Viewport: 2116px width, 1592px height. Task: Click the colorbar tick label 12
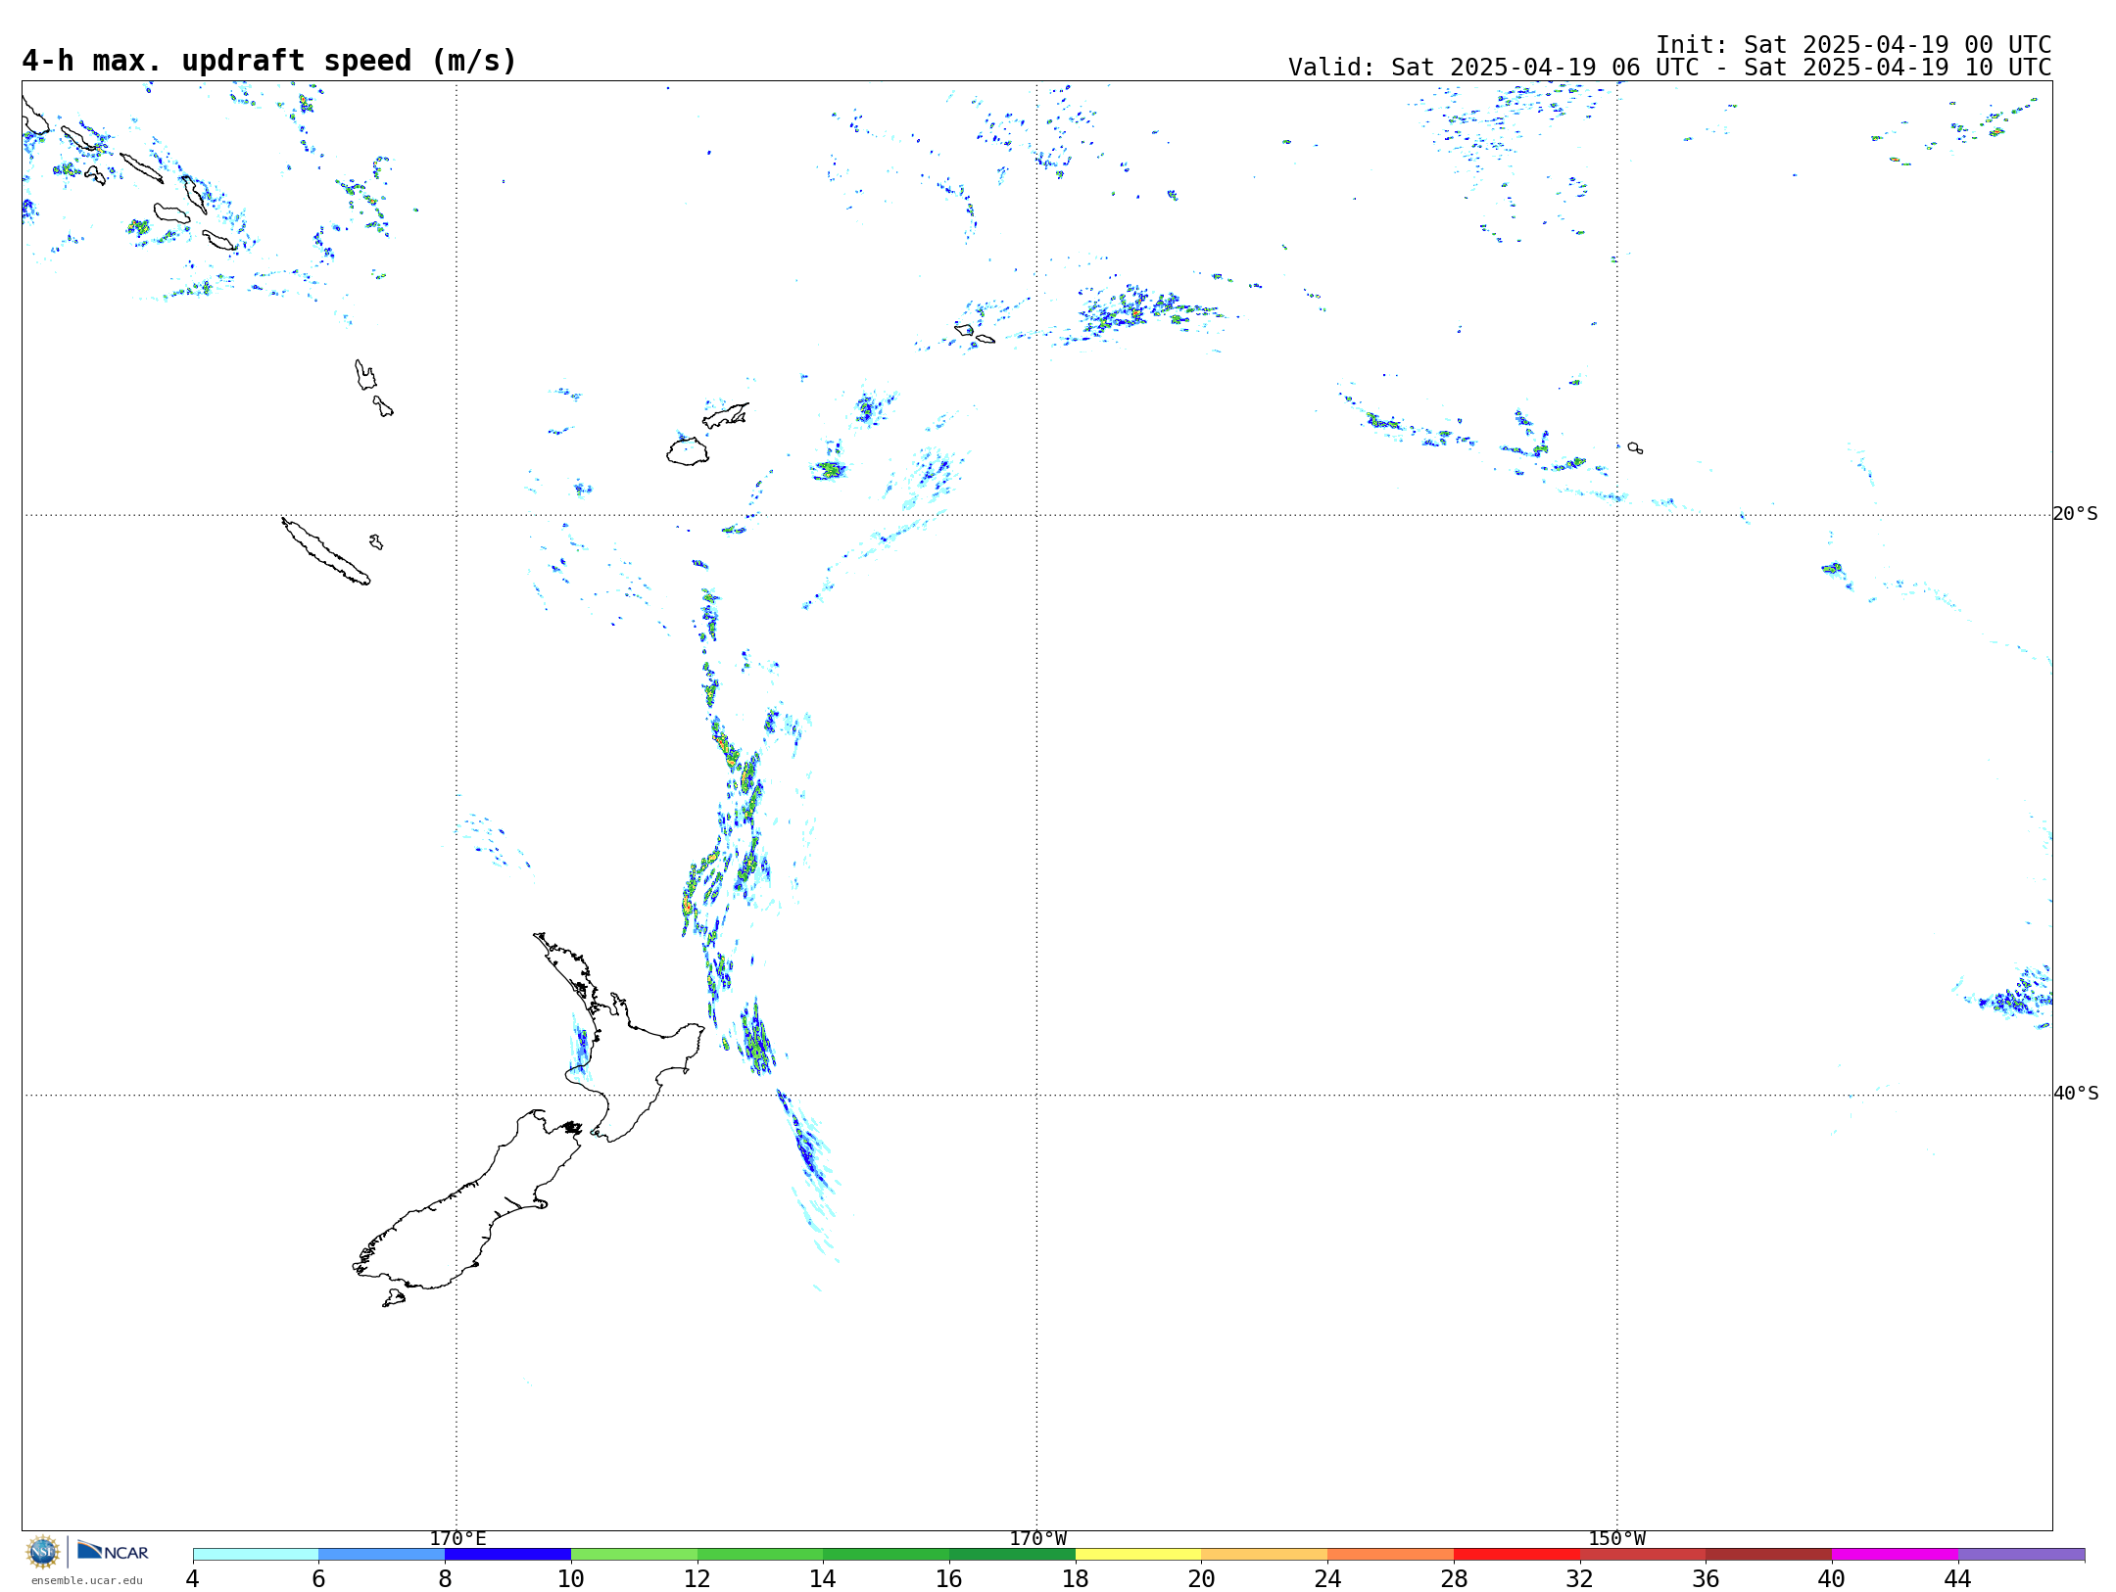(x=697, y=1578)
